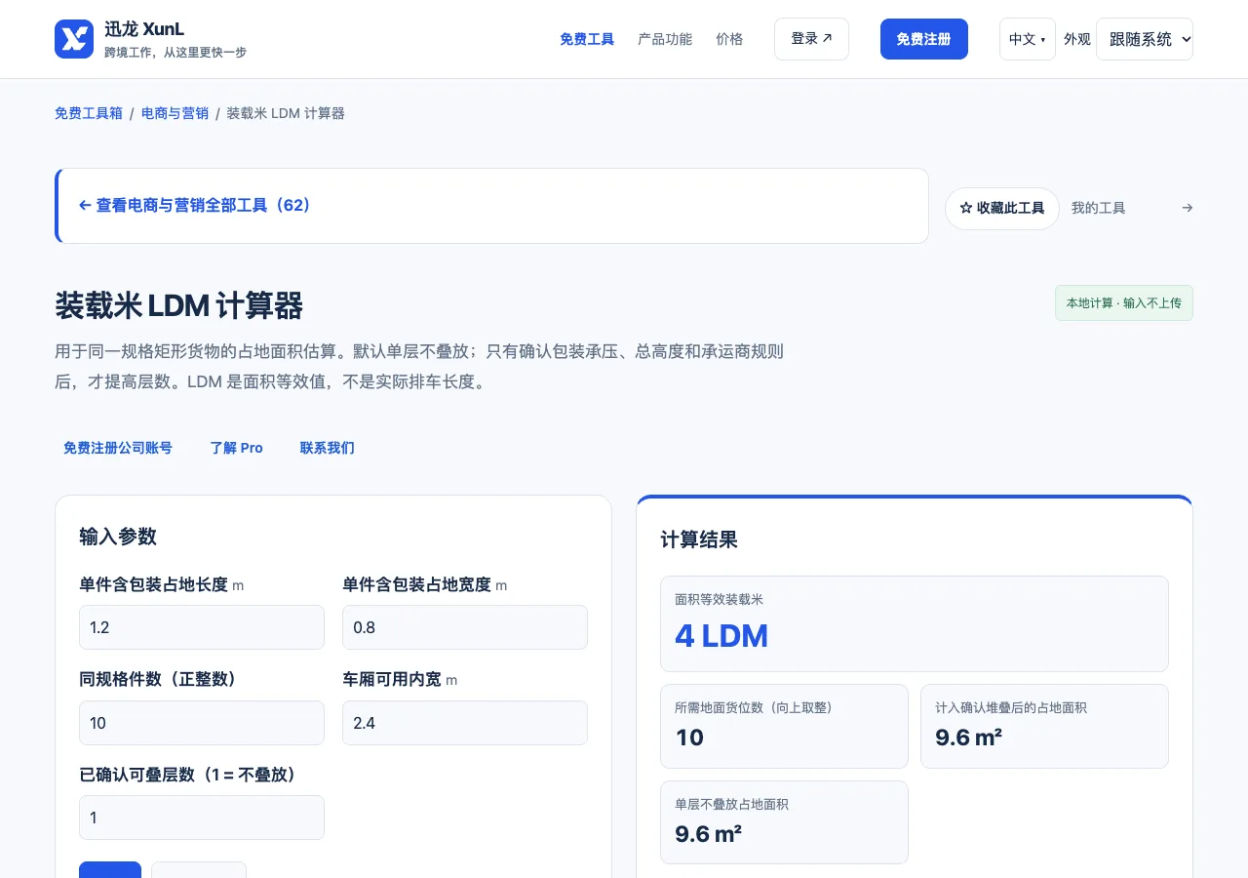Viewport: 1248px width, 878px height.
Task: Click the 4 LDM result value
Action: tap(721, 636)
